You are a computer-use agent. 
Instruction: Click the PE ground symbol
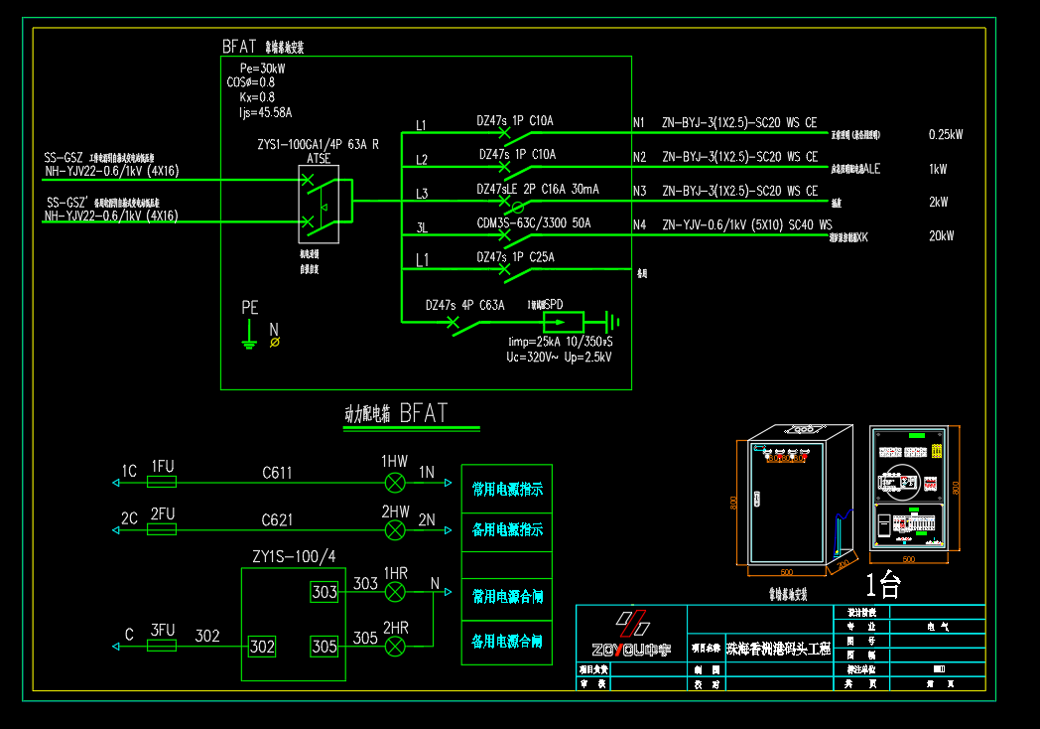[249, 334]
